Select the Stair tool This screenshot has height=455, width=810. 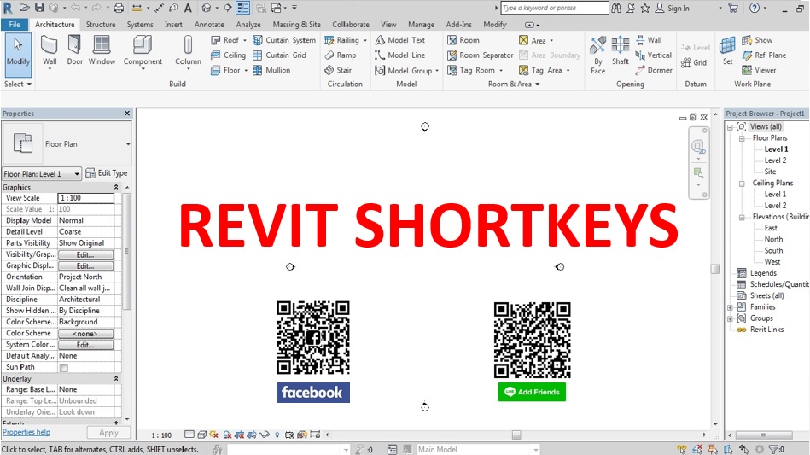click(x=339, y=71)
